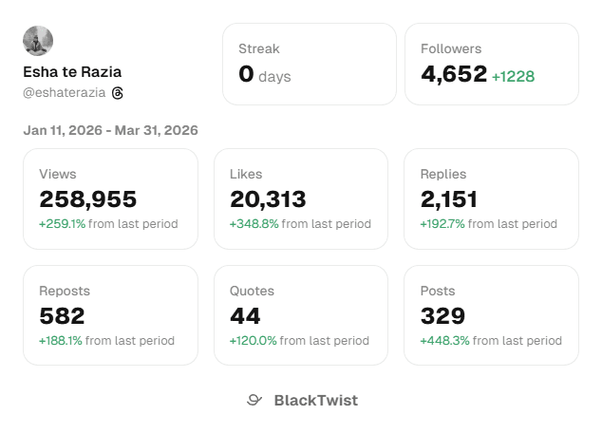Open the Likes stat card
This screenshot has height=434, width=602.
tap(301, 198)
